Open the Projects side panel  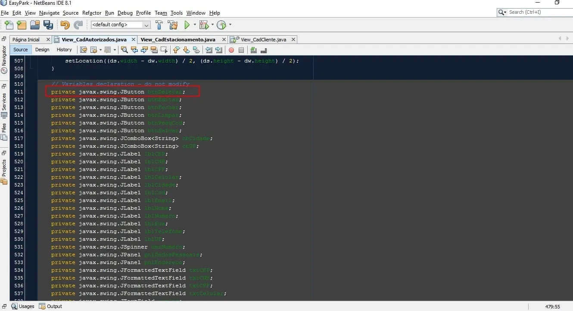4,172
